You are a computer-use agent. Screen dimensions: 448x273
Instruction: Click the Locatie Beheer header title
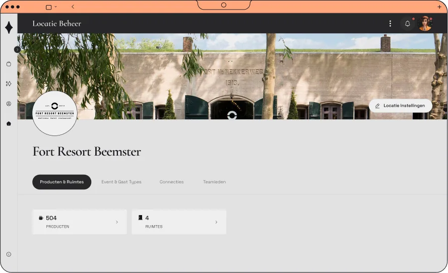pyautogui.click(x=57, y=23)
